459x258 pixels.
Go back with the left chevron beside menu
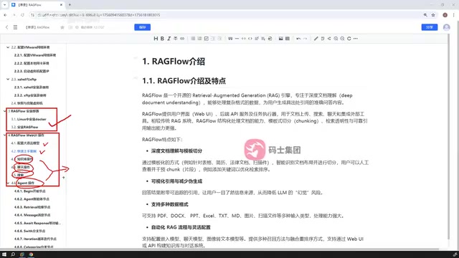[x=6, y=27]
